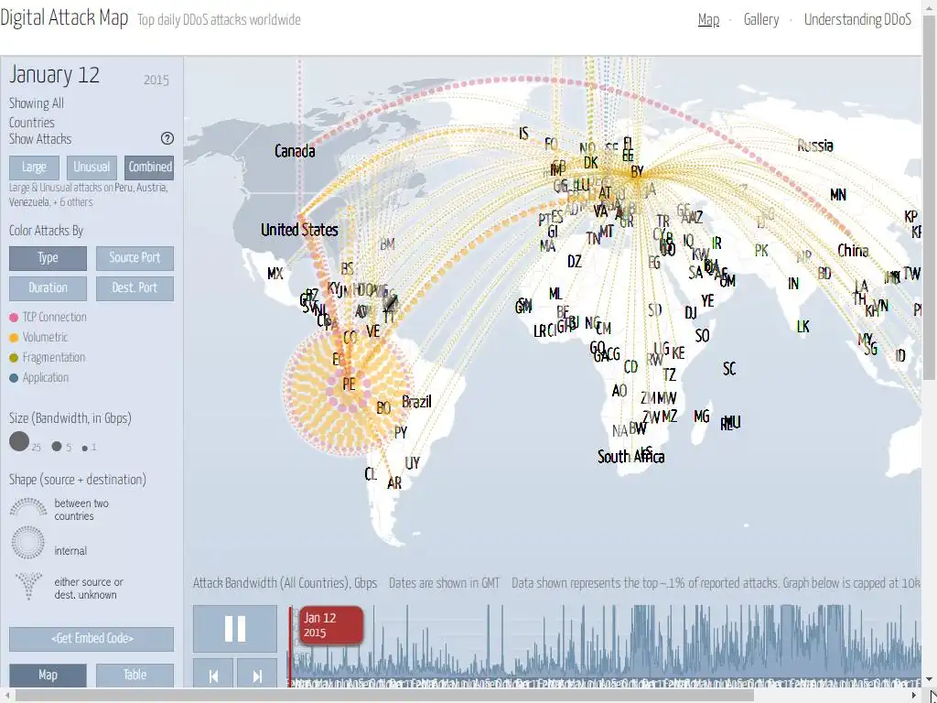The width and height of the screenshot is (937, 703).
Task: Select Combined attacks view
Action: click(x=149, y=168)
